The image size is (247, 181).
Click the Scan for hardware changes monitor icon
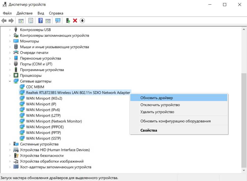(x=58, y=21)
